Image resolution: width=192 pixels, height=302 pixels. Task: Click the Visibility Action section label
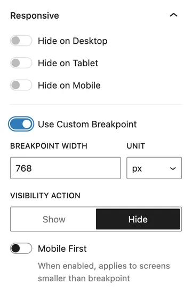click(45, 196)
